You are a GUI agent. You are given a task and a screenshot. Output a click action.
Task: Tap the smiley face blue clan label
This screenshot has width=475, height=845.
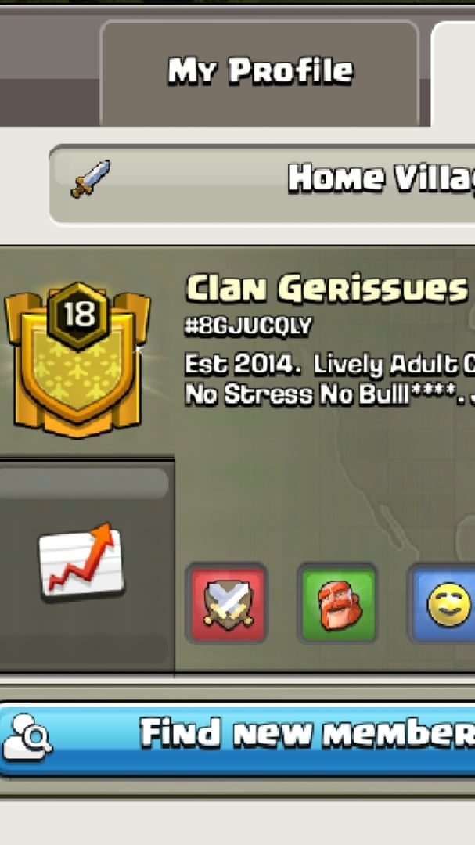(442, 603)
